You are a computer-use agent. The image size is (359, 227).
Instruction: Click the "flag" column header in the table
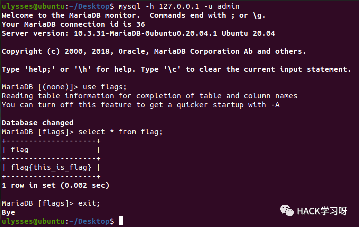[x=19, y=150]
